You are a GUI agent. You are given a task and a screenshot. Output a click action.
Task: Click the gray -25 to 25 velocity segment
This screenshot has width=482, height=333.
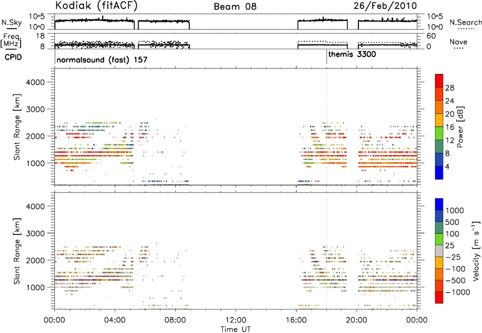[x=439, y=251]
